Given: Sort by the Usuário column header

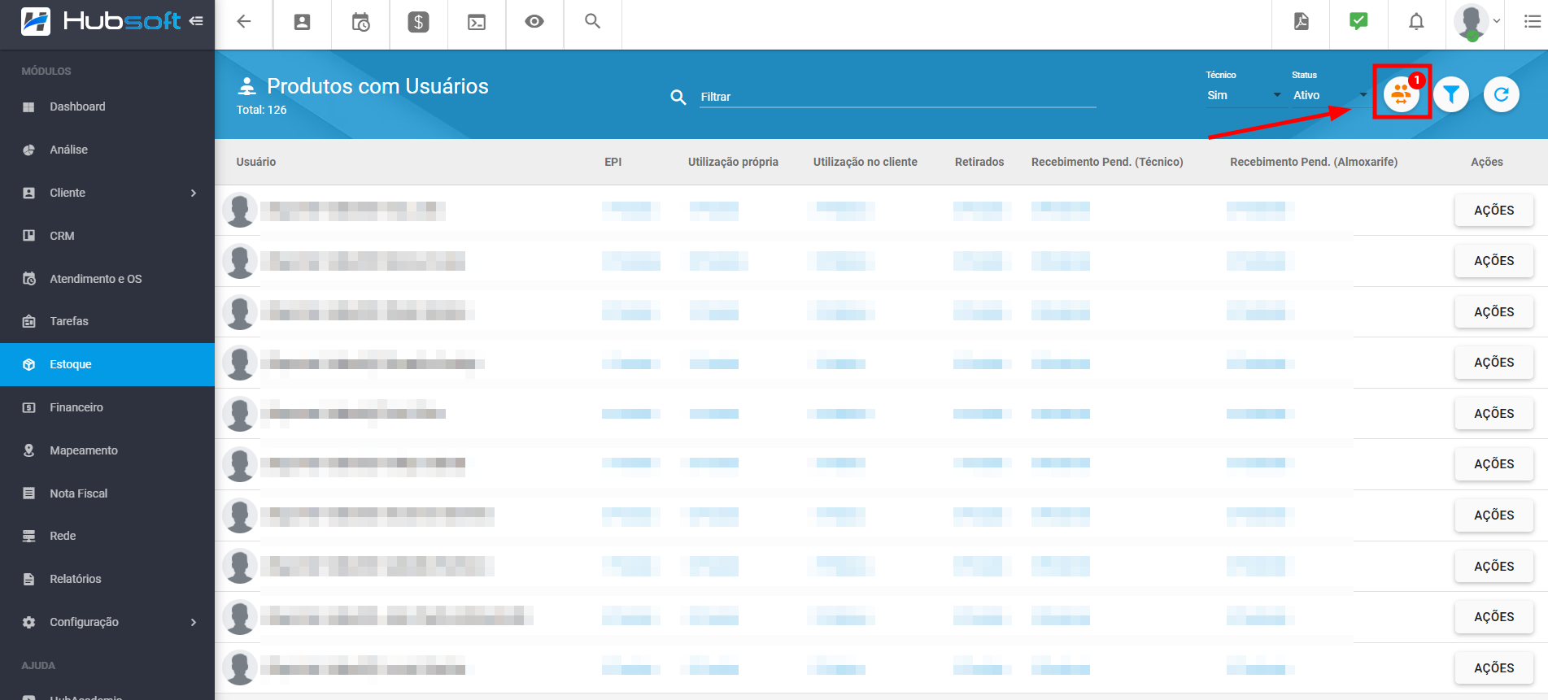Looking at the screenshot, I should point(256,162).
